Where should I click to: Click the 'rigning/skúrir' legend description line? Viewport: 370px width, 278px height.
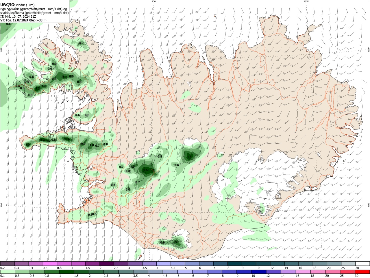tap(34, 9)
